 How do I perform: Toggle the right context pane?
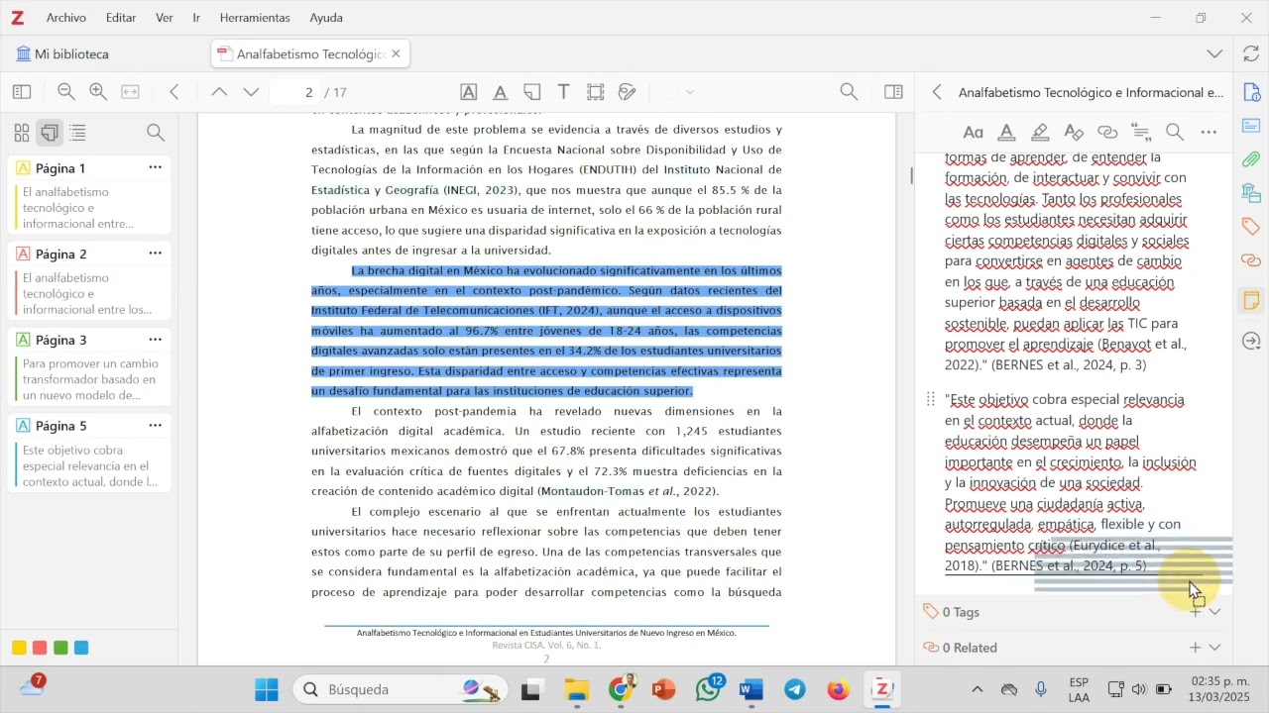(x=893, y=92)
